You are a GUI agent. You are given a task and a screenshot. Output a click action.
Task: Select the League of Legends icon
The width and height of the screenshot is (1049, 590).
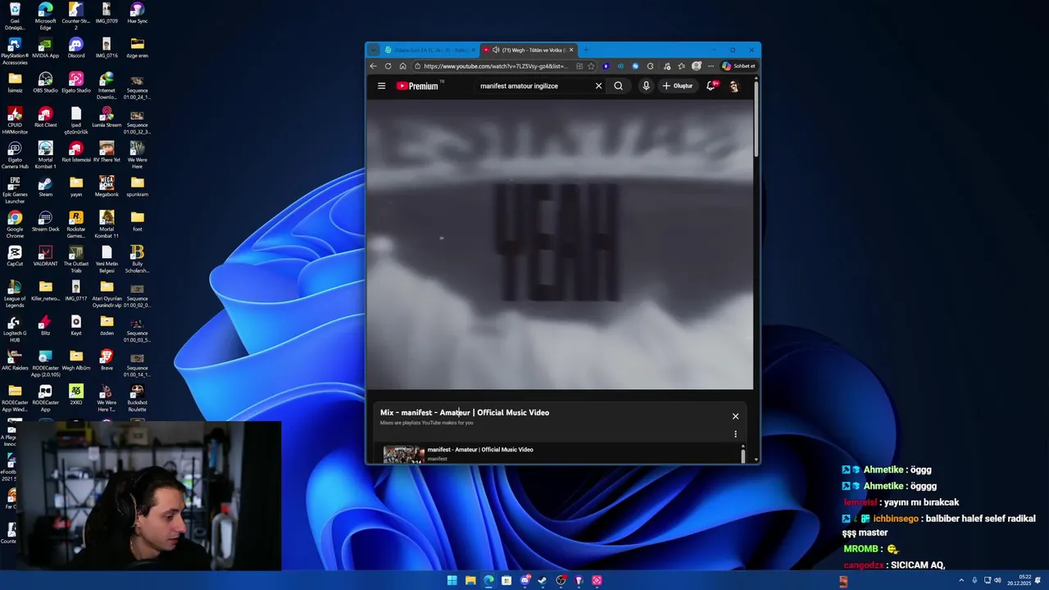(15, 293)
